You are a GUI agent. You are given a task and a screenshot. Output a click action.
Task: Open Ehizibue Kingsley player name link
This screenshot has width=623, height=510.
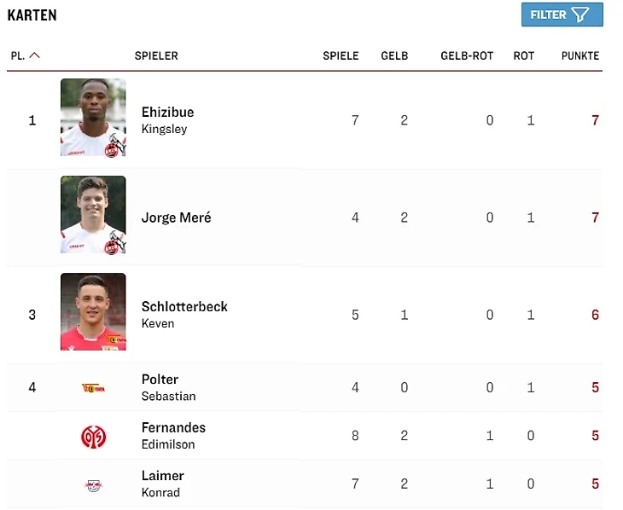tap(167, 120)
